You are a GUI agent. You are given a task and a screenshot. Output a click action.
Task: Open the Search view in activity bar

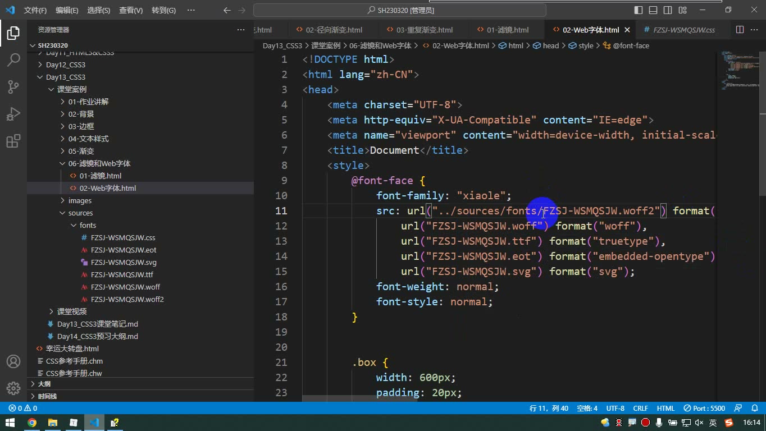pyautogui.click(x=13, y=59)
